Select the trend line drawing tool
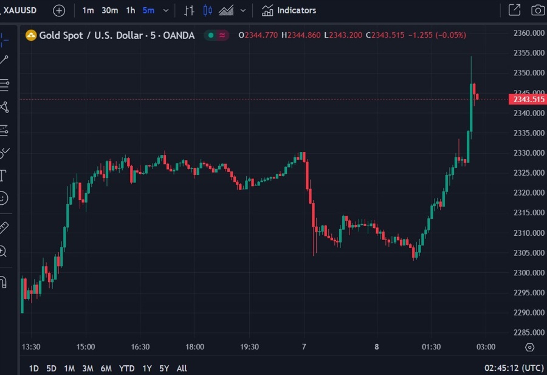 (x=7, y=59)
